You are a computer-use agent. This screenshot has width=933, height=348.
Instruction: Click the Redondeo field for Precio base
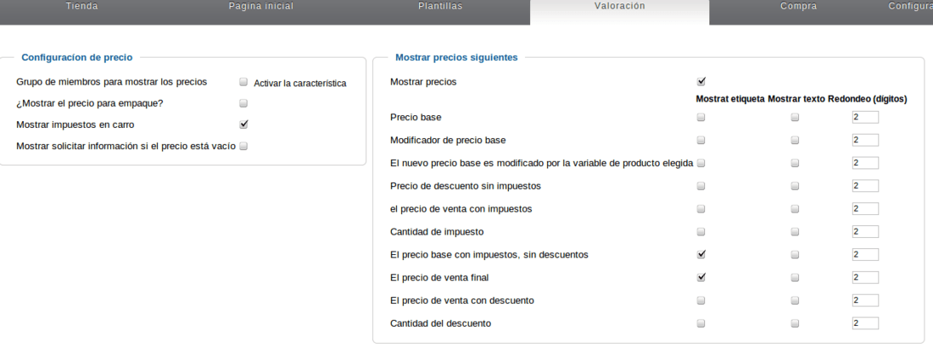tap(865, 118)
